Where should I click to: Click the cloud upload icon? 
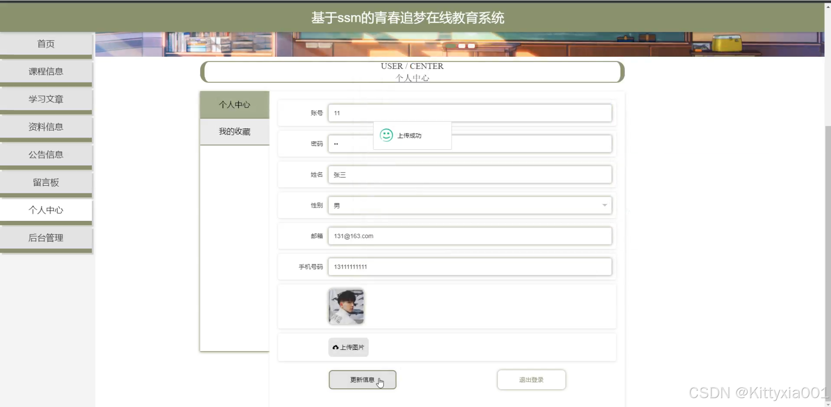click(x=335, y=348)
